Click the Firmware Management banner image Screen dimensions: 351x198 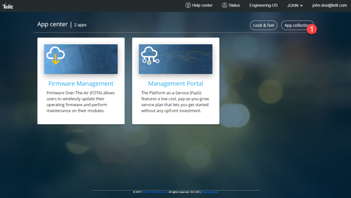click(x=81, y=59)
